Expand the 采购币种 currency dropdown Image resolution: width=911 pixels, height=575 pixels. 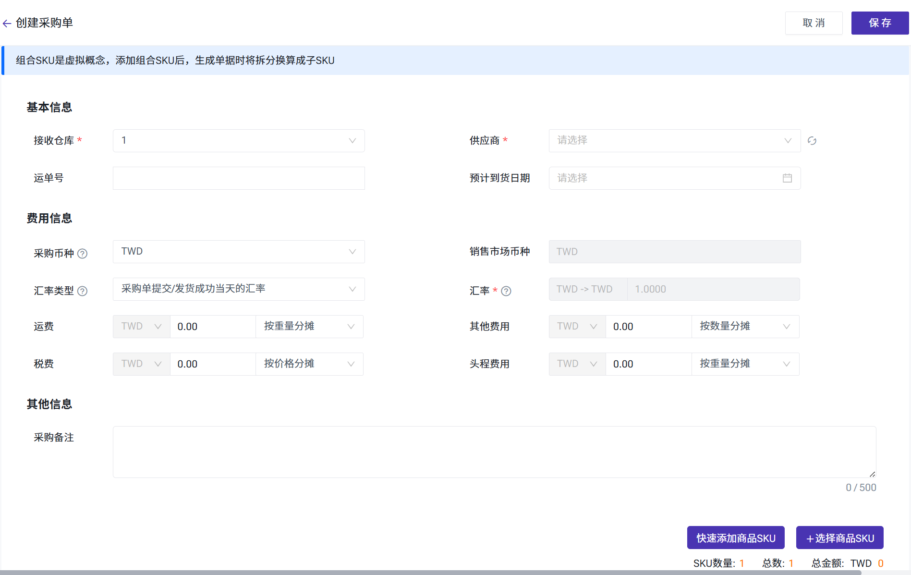pos(239,252)
